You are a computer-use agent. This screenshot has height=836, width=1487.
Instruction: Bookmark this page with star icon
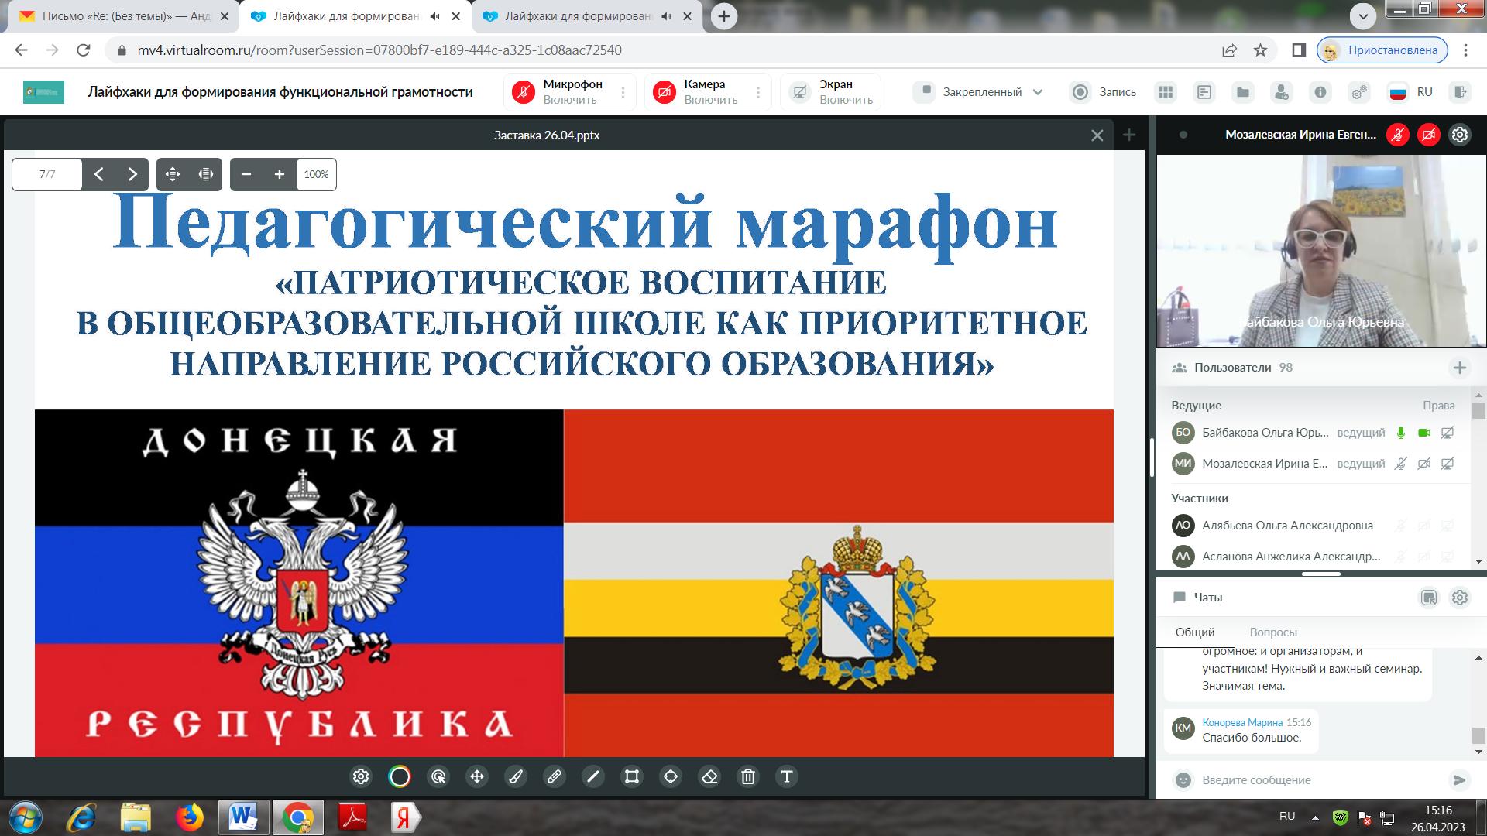(1261, 50)
